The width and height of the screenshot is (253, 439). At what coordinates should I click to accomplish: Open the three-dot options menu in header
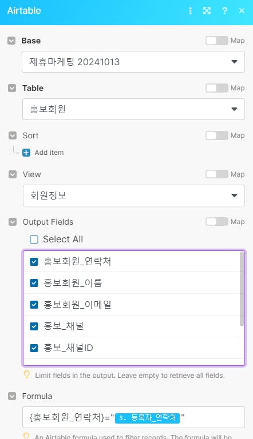pos(190,11)
